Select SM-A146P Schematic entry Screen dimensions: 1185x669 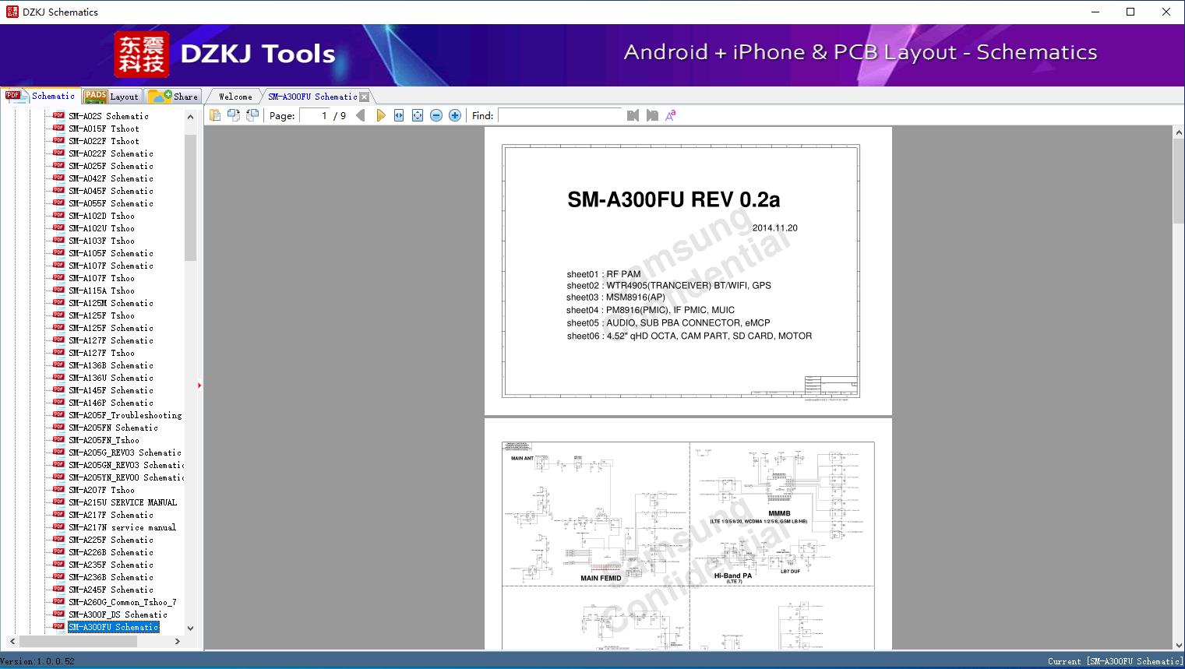[111, 403]
